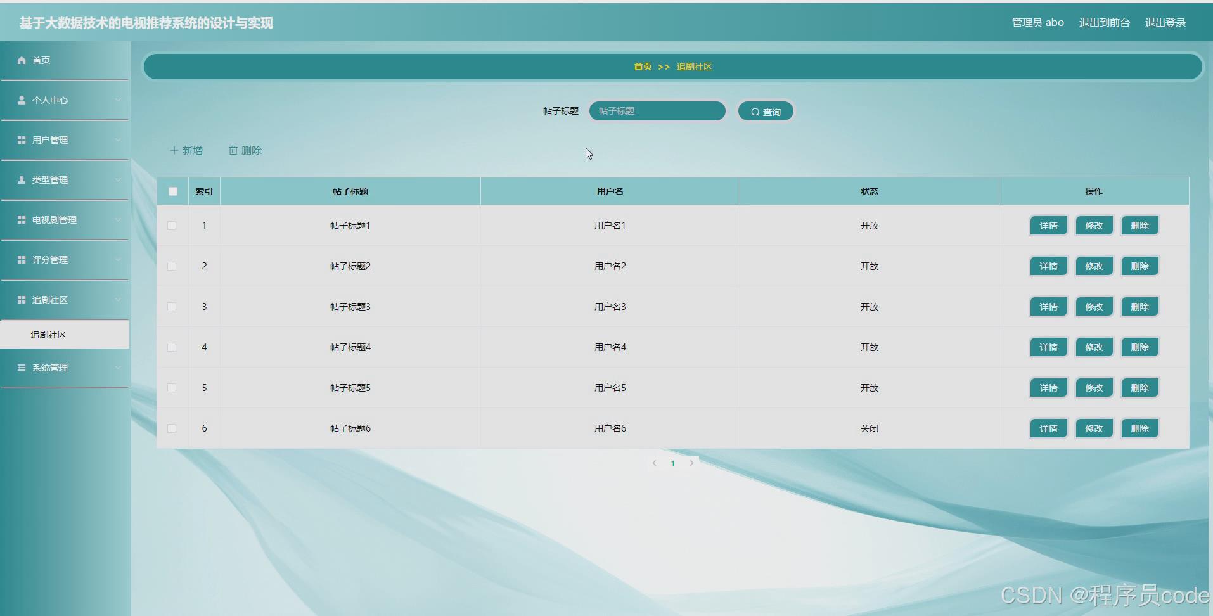Click the 状态 column header

pos(869,191)
